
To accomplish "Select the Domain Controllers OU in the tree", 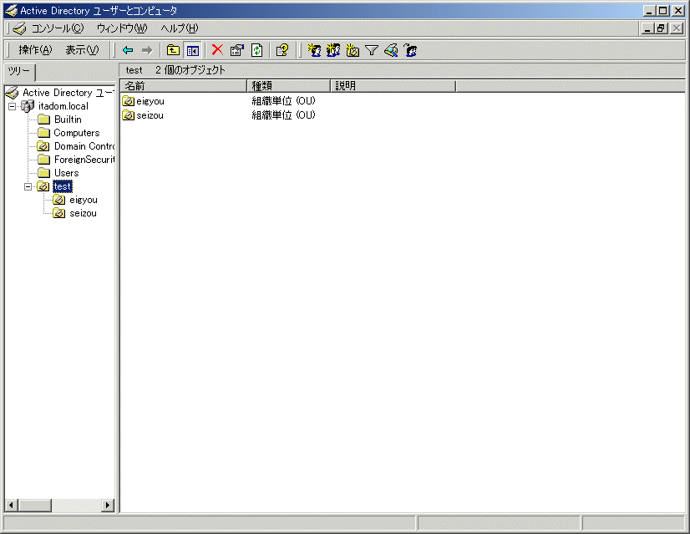I will 84,146.
